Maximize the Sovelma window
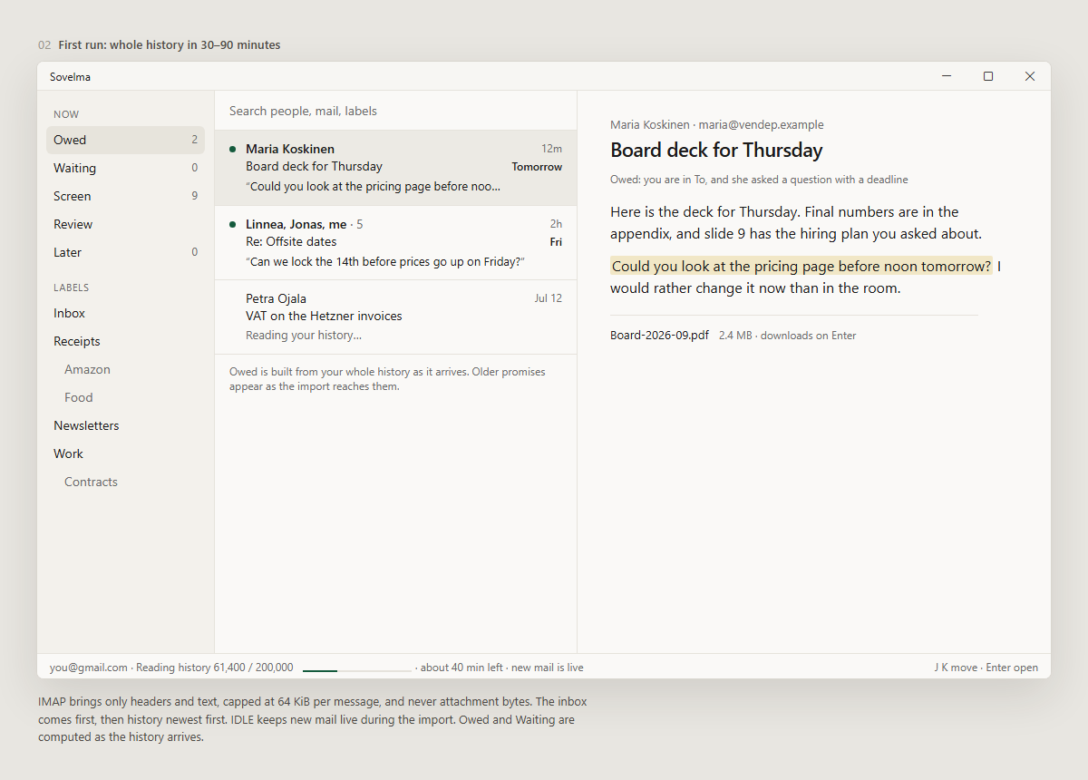The width and height of the screenshot is (1088, 780). click(988, 76)
